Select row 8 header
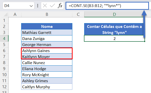Image resolution: width=151 pixels, height=93 pixels. point(4,63)
